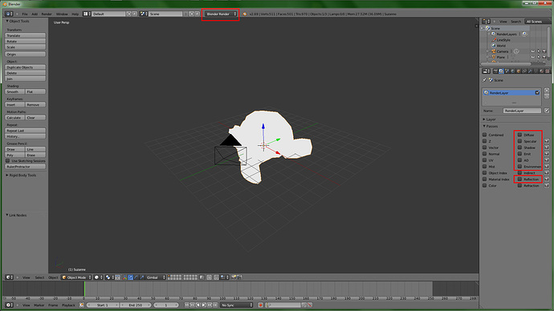Click the outliner horizontal scrollbar

click(x=506, y=64)
